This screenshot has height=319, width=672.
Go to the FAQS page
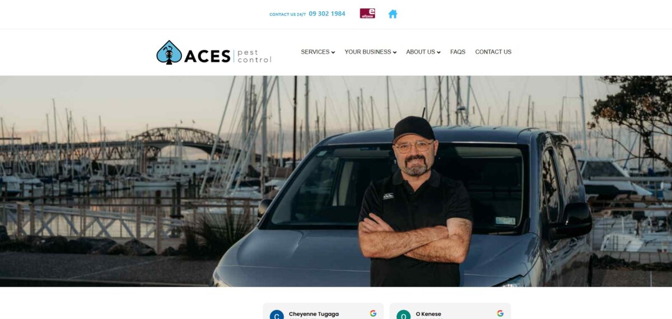pyautogui.click(x=458, y=52)
